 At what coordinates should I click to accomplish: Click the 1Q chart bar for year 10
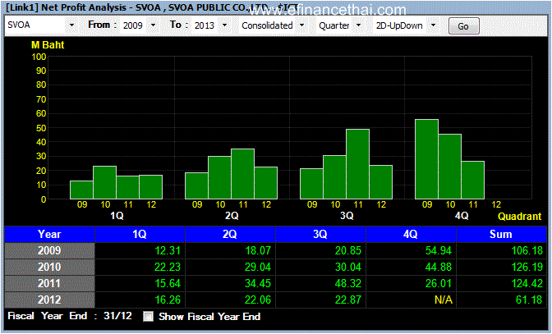104,182
